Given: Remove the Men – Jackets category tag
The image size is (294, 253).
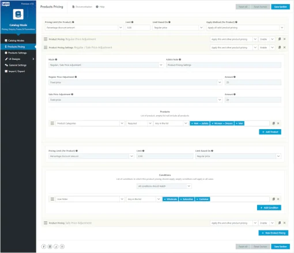Looking at the screenshot, I should [x=192, y=123].
